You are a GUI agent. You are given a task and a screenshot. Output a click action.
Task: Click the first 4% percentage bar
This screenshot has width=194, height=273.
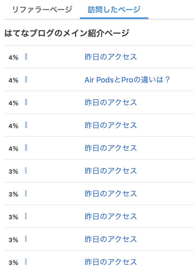point(26,56)
